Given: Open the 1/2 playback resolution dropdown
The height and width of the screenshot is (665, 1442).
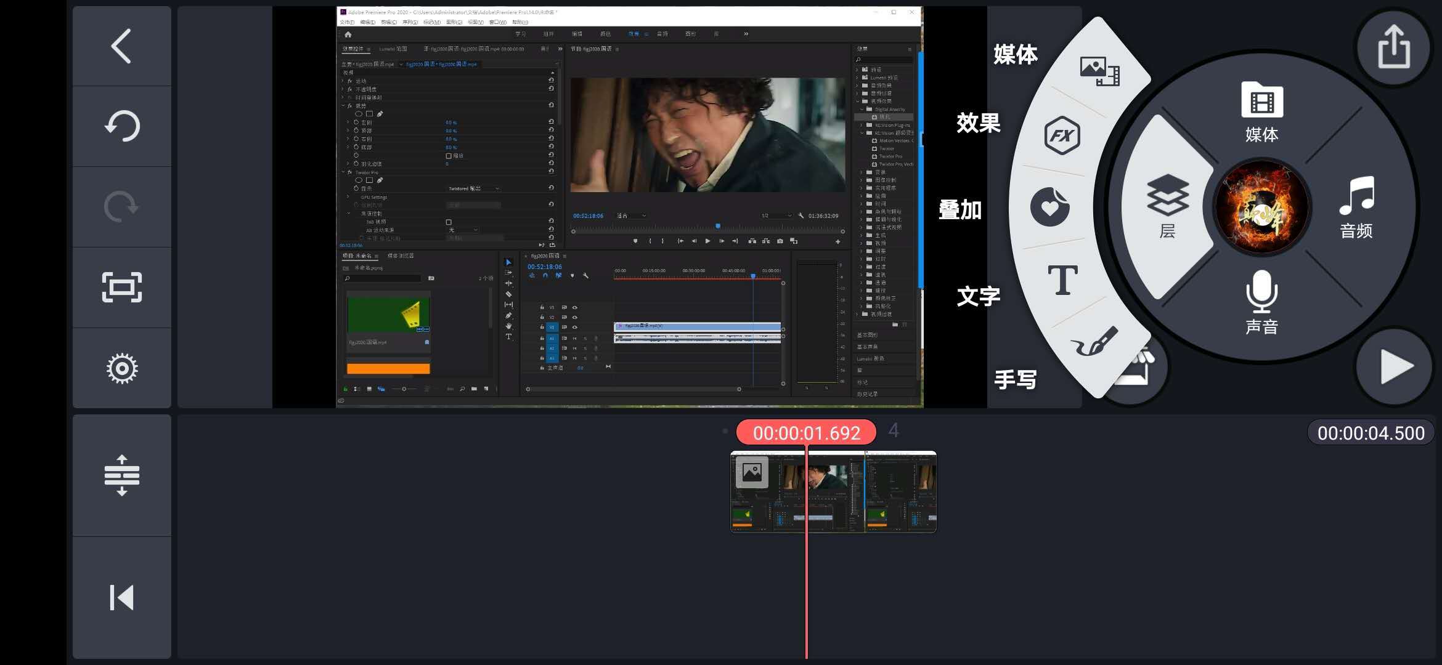Looking at the screenshot, I should click(776, 216).
